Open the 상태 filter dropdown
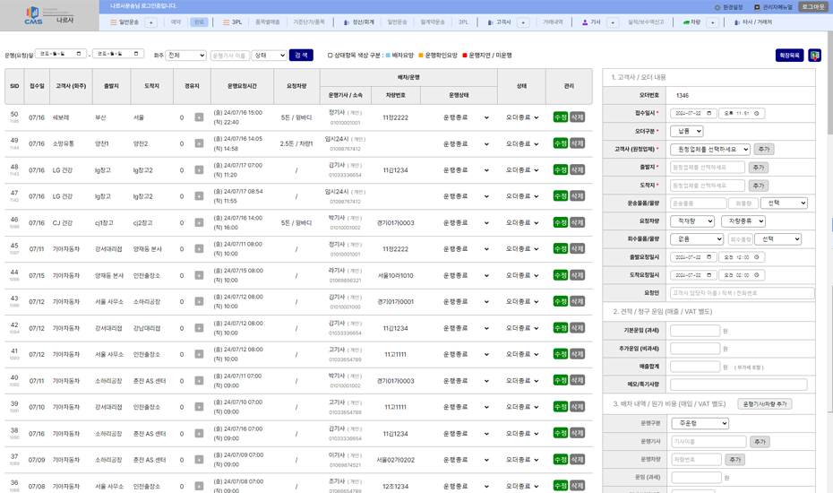This screenshot has width=833, height=493. pyautogui.click(x=270, y=56)
